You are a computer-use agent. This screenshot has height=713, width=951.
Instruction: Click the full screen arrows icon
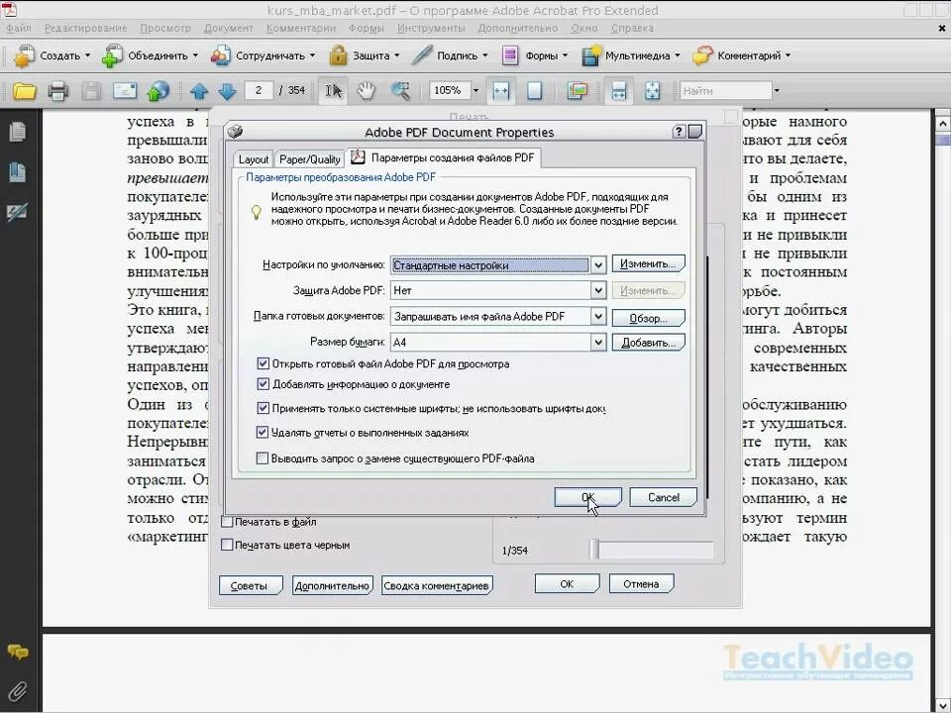pyautogui.click(x=652, y=91)
